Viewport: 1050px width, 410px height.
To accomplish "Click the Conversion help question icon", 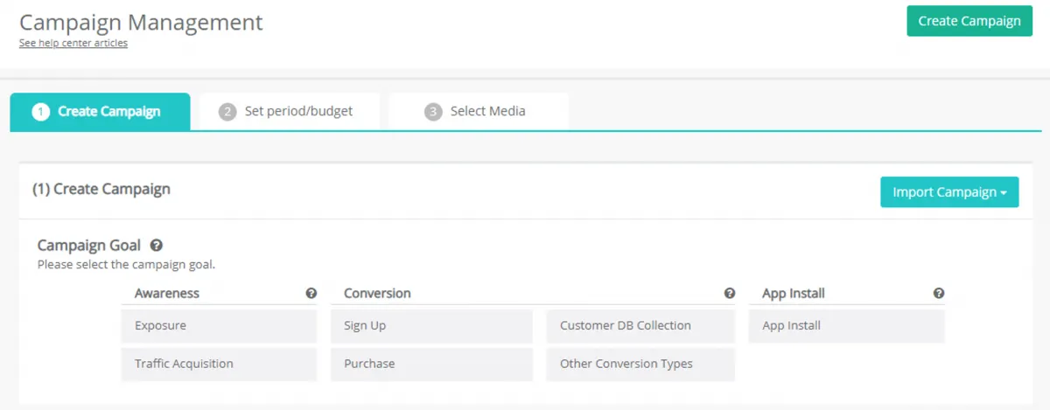I will 730,294.
